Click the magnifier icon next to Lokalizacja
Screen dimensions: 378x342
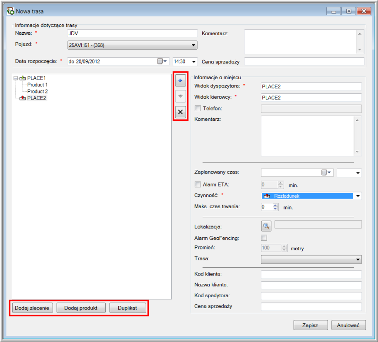(266, 226)
